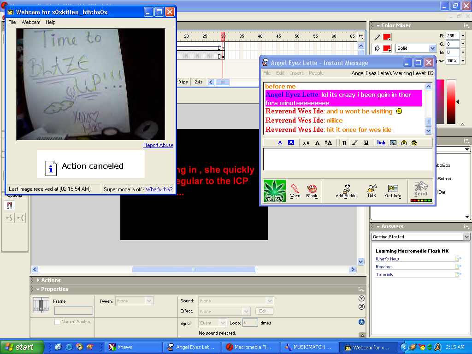Enable the Named Anchor checkbox
This screenshot has height=354, width=472.
tap(58, 322)
